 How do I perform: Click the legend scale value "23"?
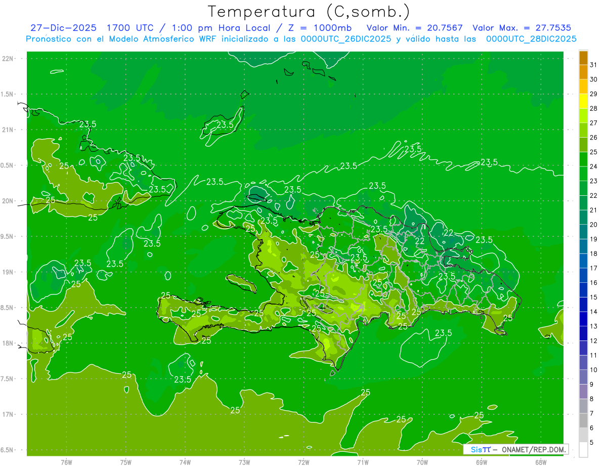coord(594,181)
